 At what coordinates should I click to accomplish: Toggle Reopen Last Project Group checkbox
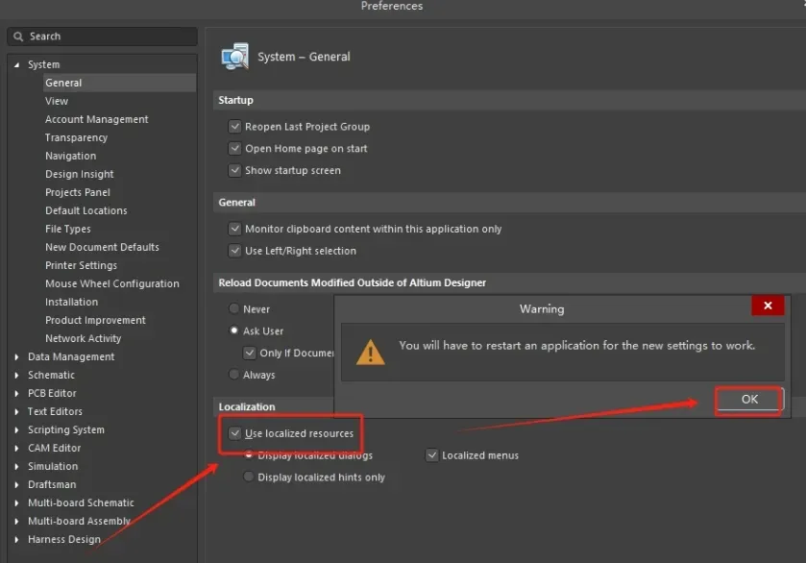tap(235, 127)
